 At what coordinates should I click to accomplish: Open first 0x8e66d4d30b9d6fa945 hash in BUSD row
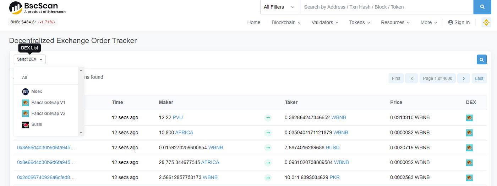[46, 147]
